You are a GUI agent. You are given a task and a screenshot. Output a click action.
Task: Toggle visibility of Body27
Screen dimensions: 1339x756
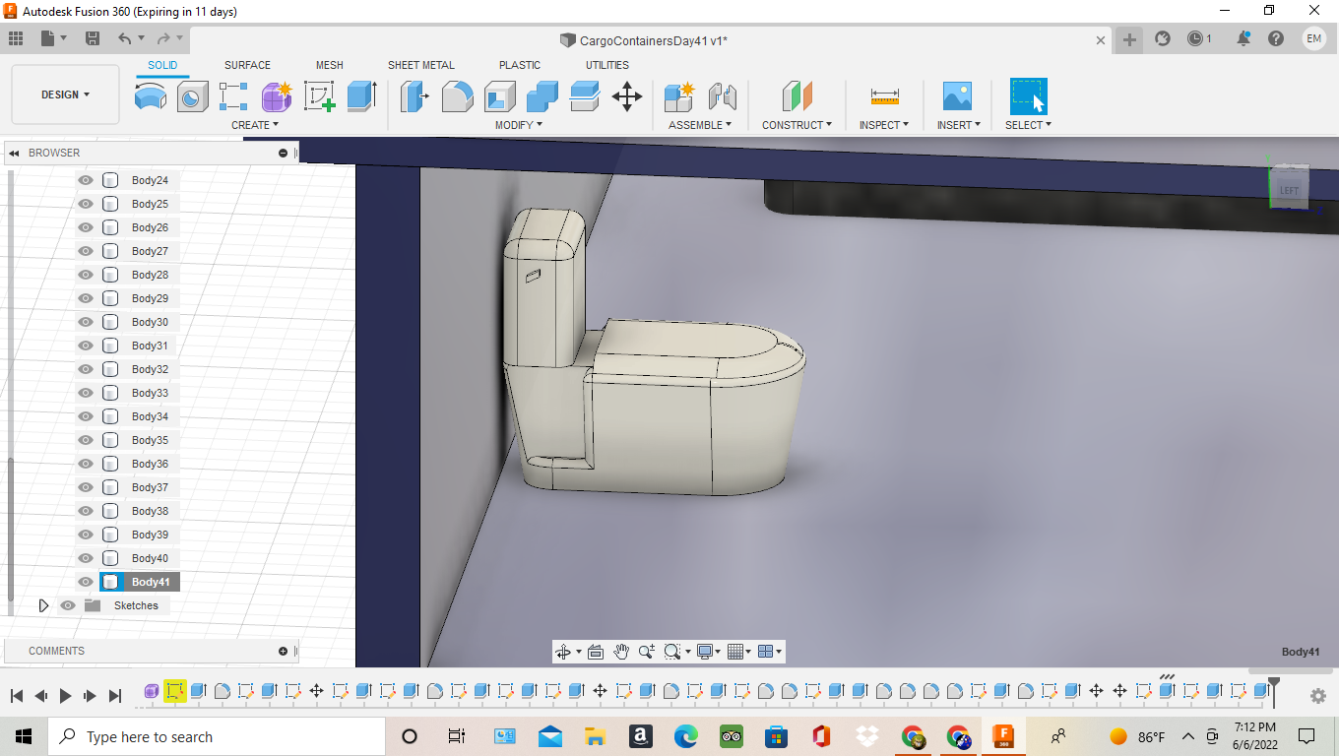(86, 251)
